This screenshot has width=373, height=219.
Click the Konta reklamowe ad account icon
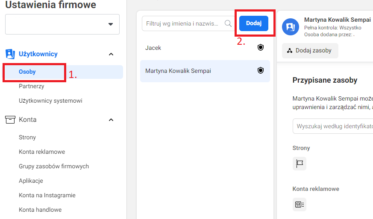299,204
